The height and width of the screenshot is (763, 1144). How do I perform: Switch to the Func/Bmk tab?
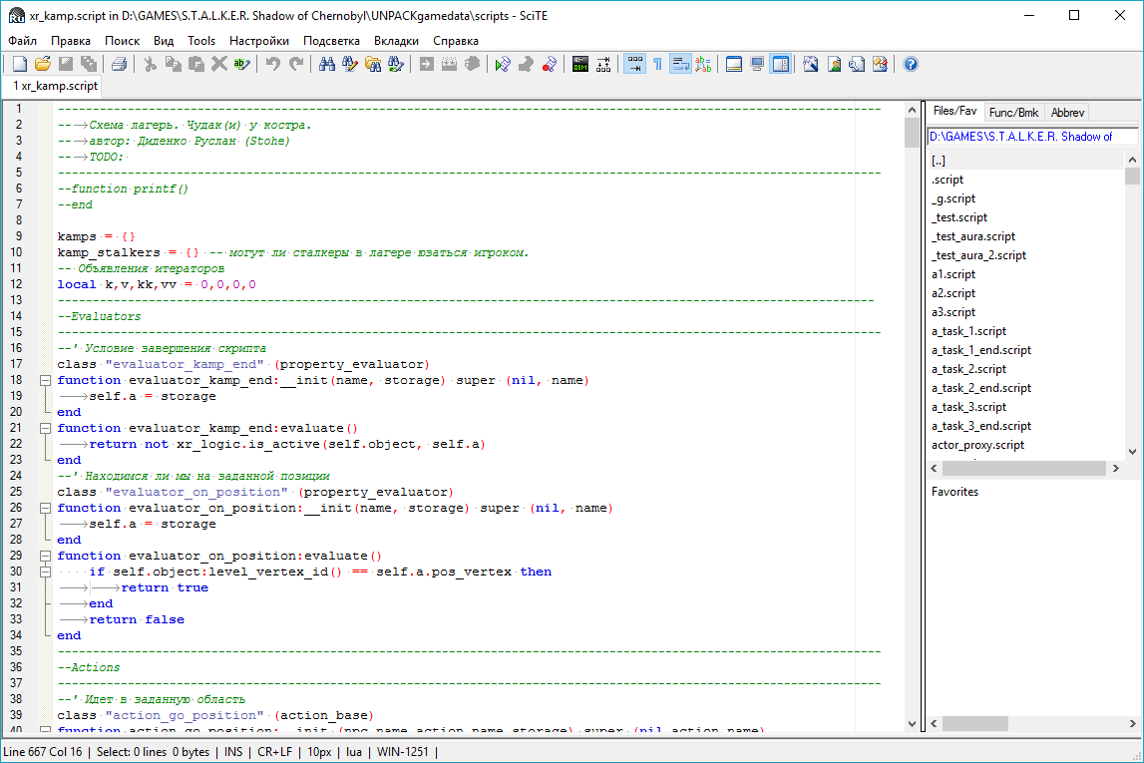1013,113
